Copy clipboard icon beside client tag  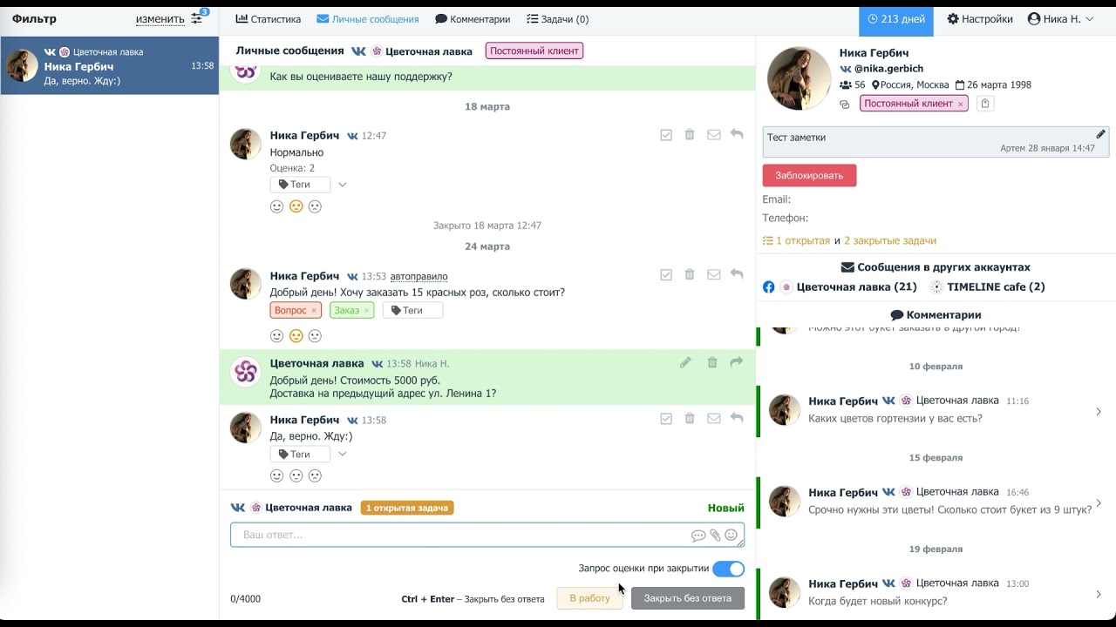(985, 104)
